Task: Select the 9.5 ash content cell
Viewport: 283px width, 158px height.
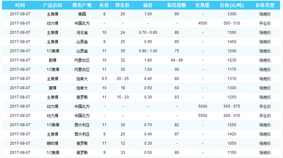Action: [104, 79]
